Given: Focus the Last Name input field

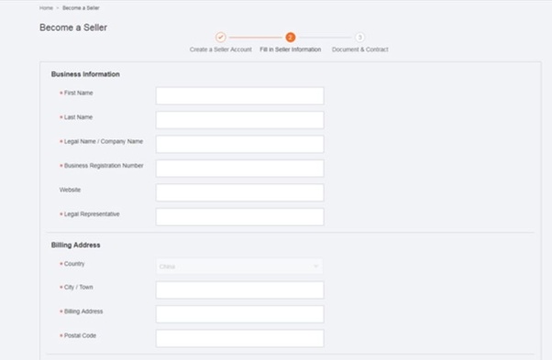Looking at the screenshot, I should 239,120.
